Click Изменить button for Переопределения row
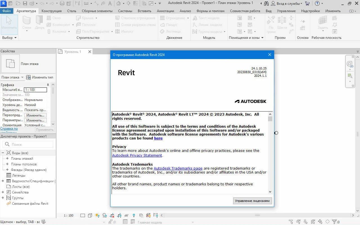 35,115
